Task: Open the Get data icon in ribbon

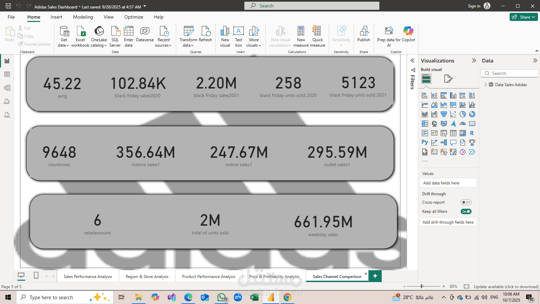Action: click(x=64, y=31)
